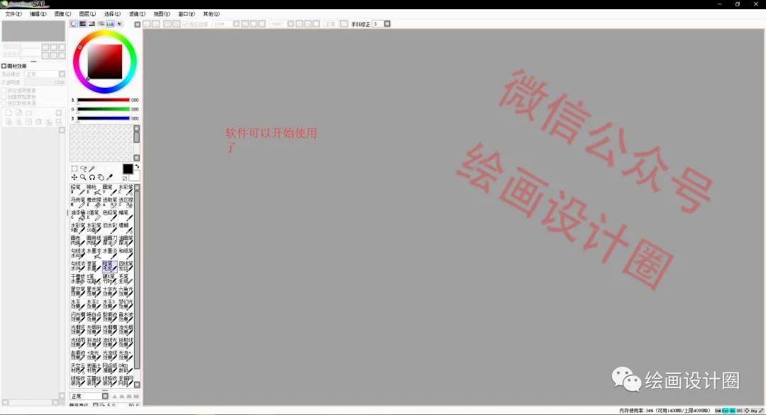
Task: Select the 选取笔 selection pen
Action: pyautogui.click(x=109, y=203)
